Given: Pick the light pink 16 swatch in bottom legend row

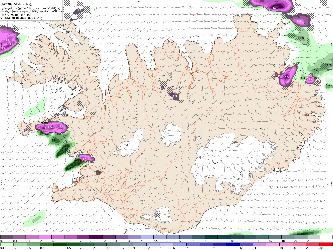Looking at the screenshot, I should [x=273, y=244].
